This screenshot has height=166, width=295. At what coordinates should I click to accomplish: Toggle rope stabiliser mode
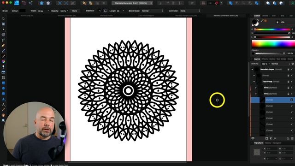click(100, 11)
